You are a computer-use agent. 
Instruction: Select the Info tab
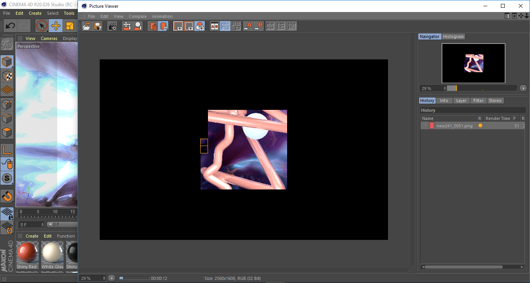pos(444,101)
